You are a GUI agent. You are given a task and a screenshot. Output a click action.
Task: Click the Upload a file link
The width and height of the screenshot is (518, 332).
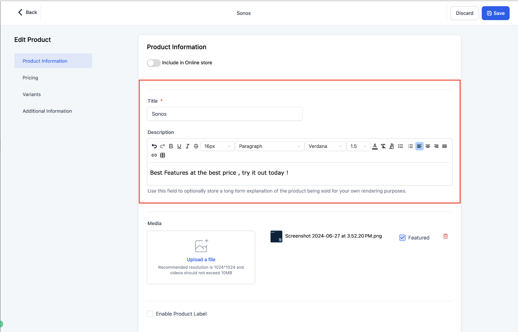click(201, 259)
